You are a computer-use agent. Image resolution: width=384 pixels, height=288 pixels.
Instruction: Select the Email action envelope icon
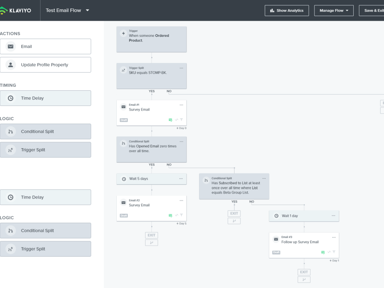[x=10, y=46]
